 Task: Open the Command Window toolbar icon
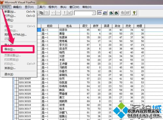click(x=99, y=13)
